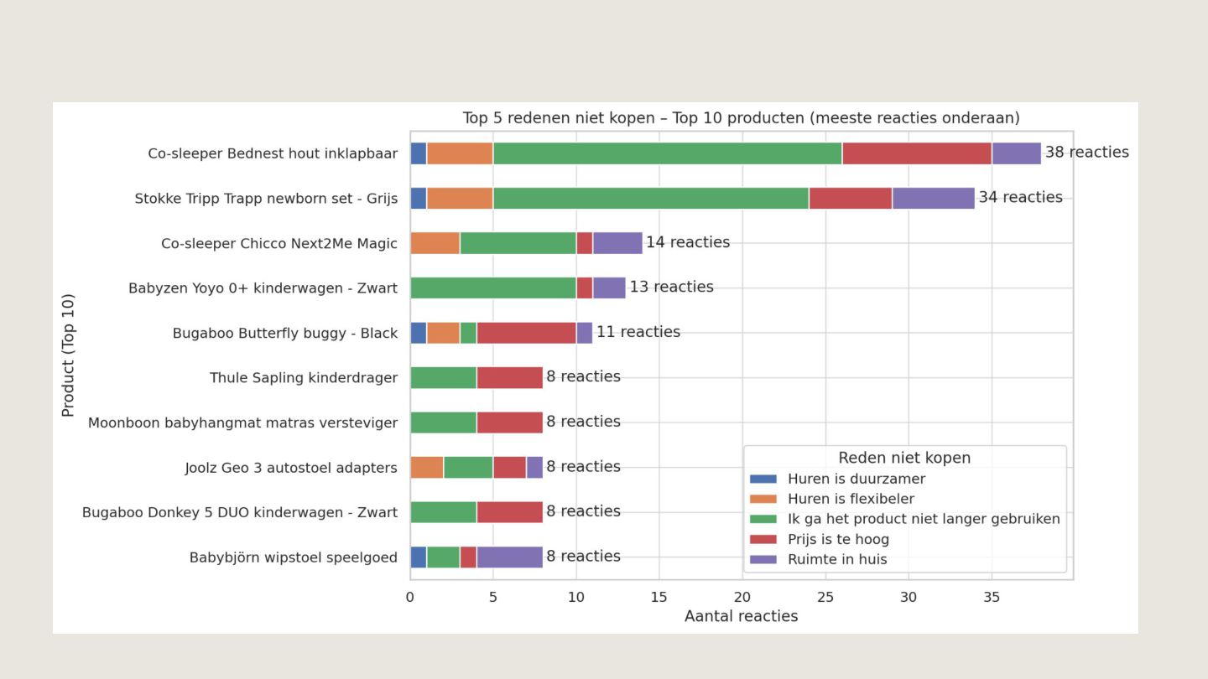1208x679 pixels.
Task: Click the orange 'Huren is flexibeler' legend swatch
Action: tap(763, 500)
